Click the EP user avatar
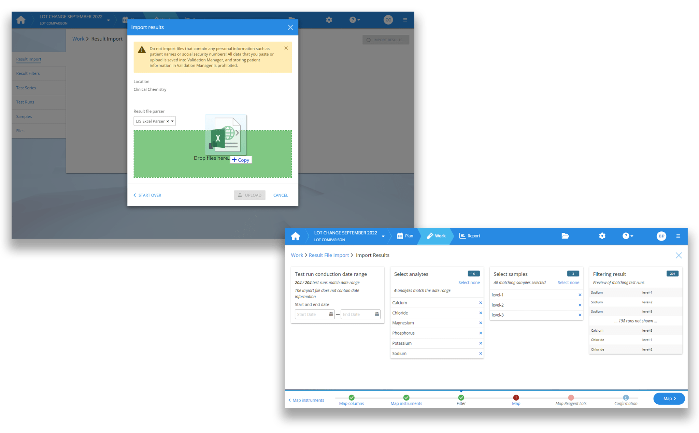Screen dimensions: 699x433 click(661, 236)
